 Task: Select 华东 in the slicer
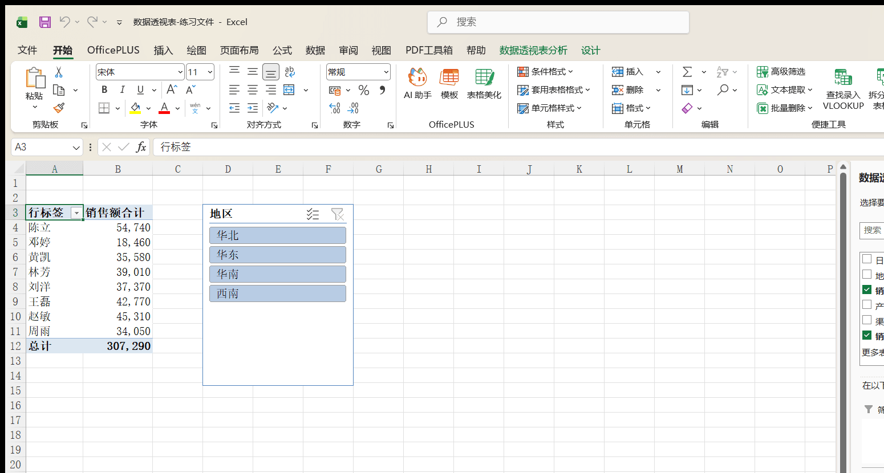(x=278, y=255)
